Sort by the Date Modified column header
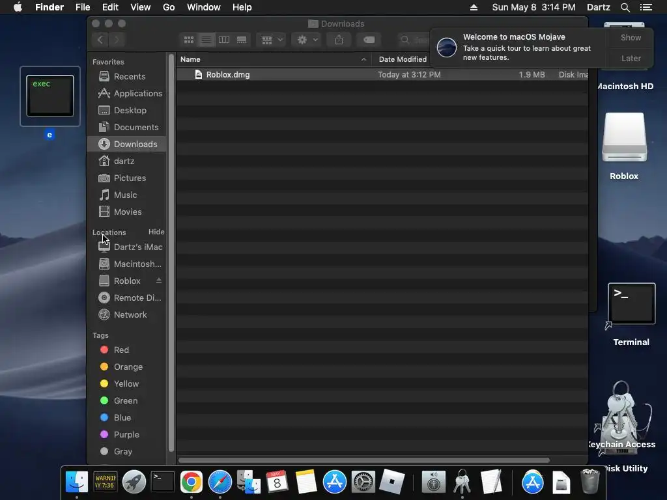This screenshot has height=500, width=667. click(x=403, y=59)
